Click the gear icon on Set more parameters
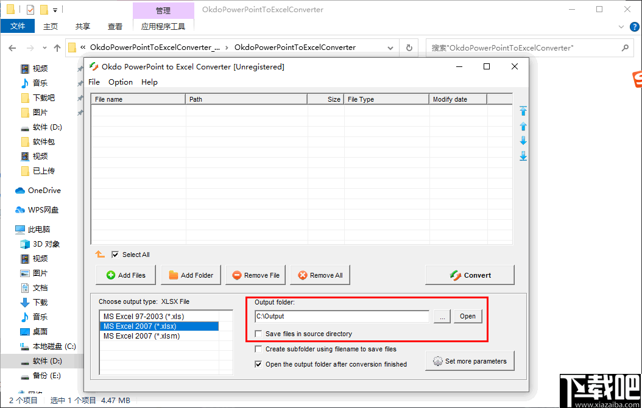The image size is (642, 408). [x=437, y=361]
